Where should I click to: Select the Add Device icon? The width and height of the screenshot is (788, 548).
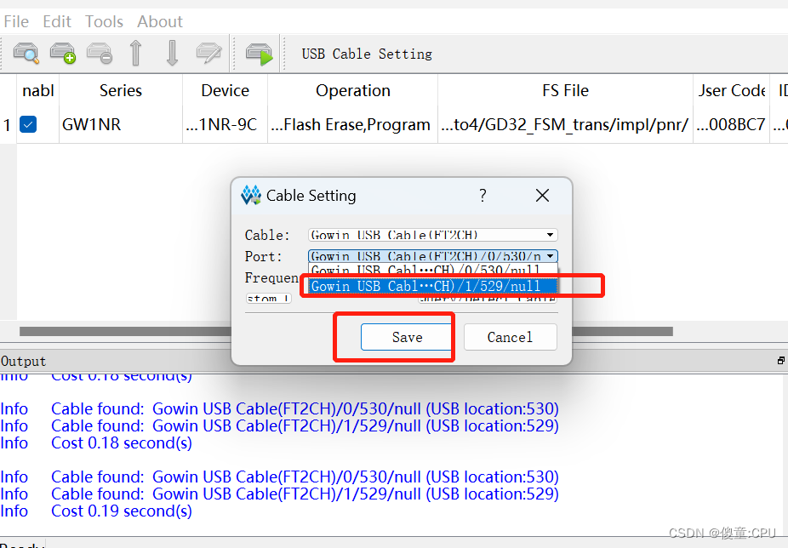click(x=62, y=54)
